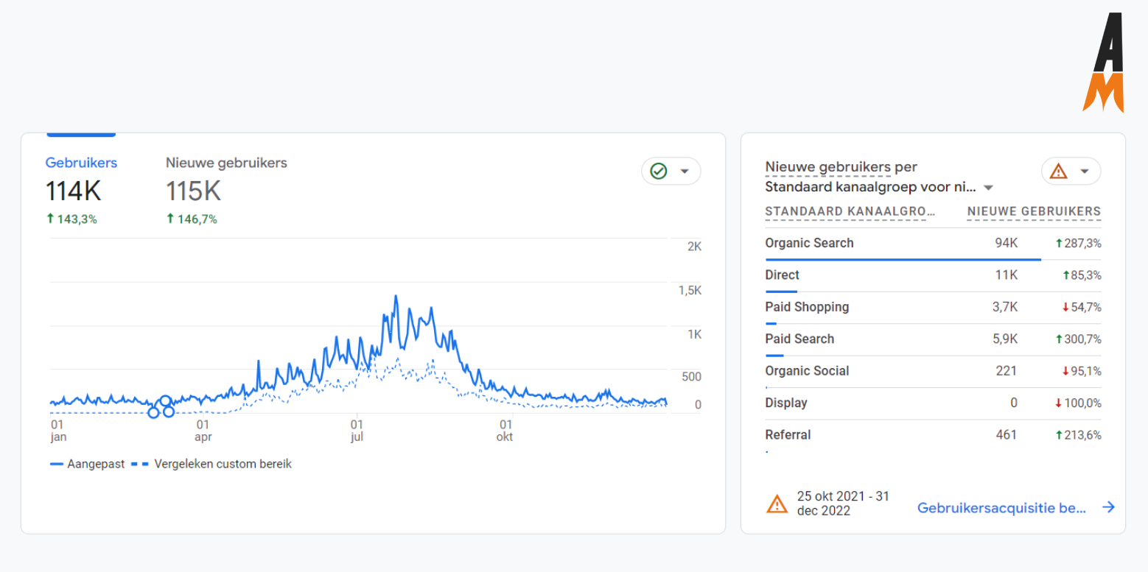Click the 114K users value
The width and height of the screenshot is (1148, 572).
pos(73,191)
